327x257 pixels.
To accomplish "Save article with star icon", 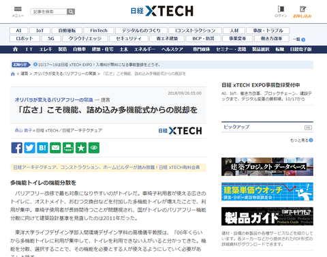I will coord(81,148).
